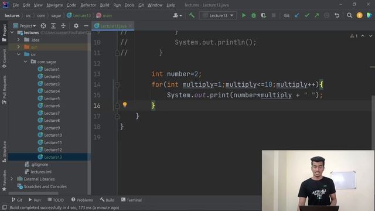Open the TODO tool window button
The width and height of the screenshot is (375, 211).
click(x=56, y=200)
